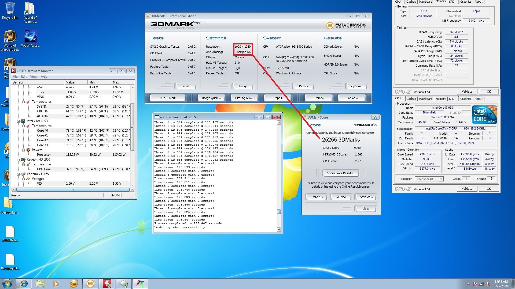Switch to the wPrime taskbar icon

(140, 284)
